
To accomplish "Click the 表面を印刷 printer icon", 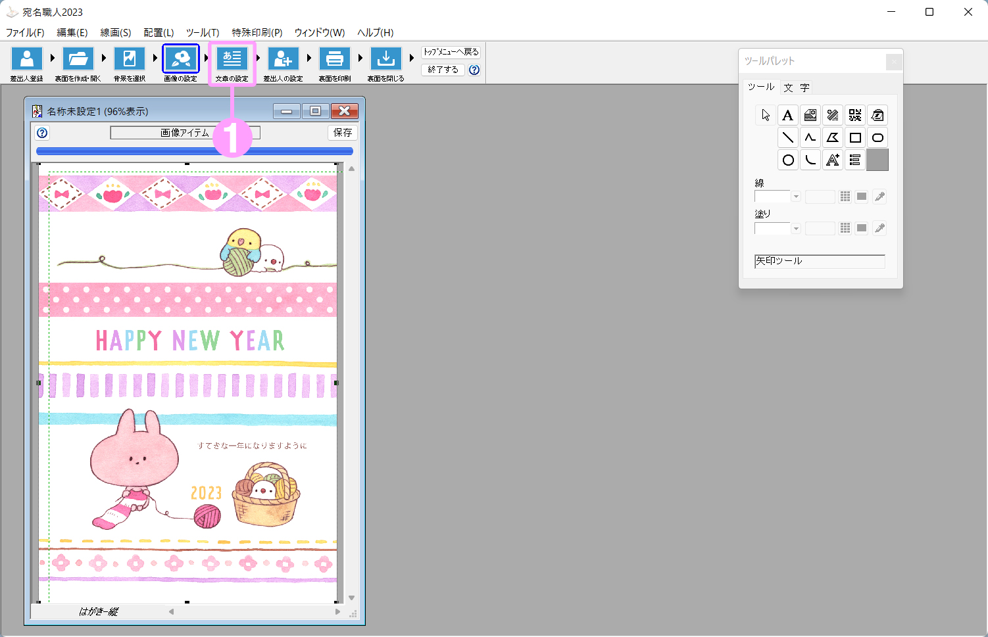I will pos(334,59).
